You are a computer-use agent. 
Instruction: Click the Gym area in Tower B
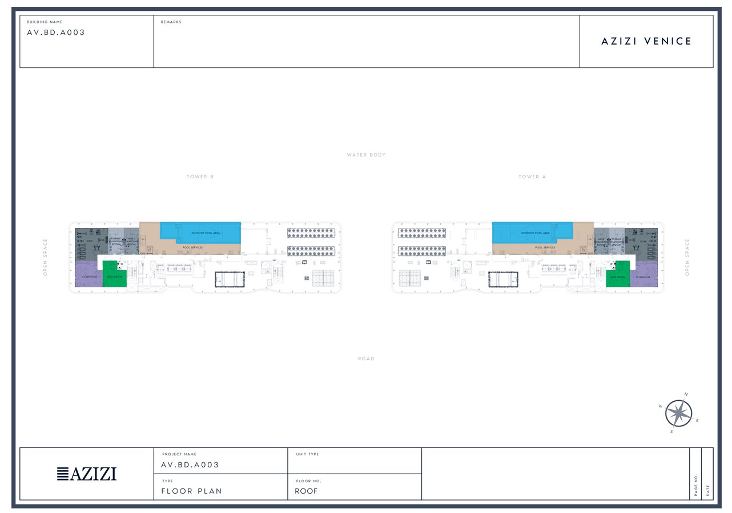click(90, 241)
